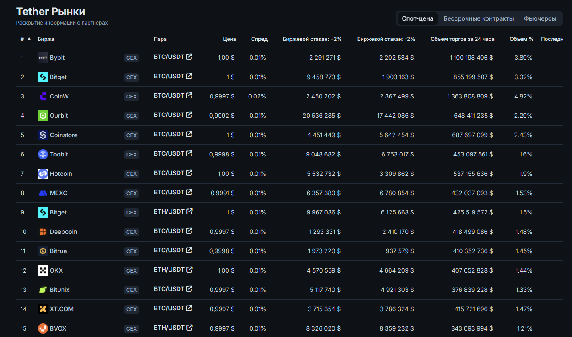
Task: Click the Bybit exchange logo
Action: [43, 58]
